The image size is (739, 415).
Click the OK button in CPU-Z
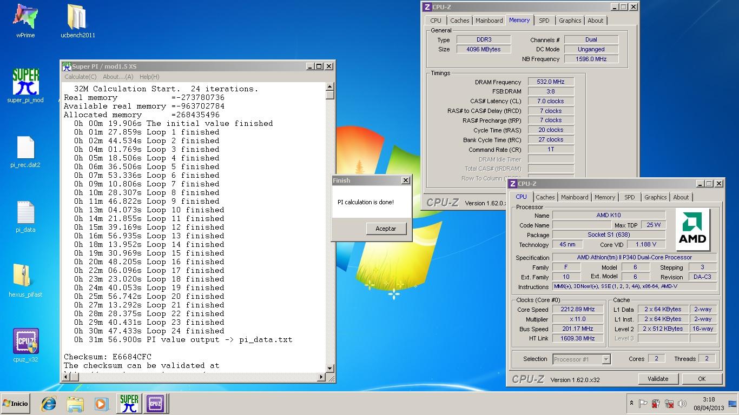coord(702,379)
